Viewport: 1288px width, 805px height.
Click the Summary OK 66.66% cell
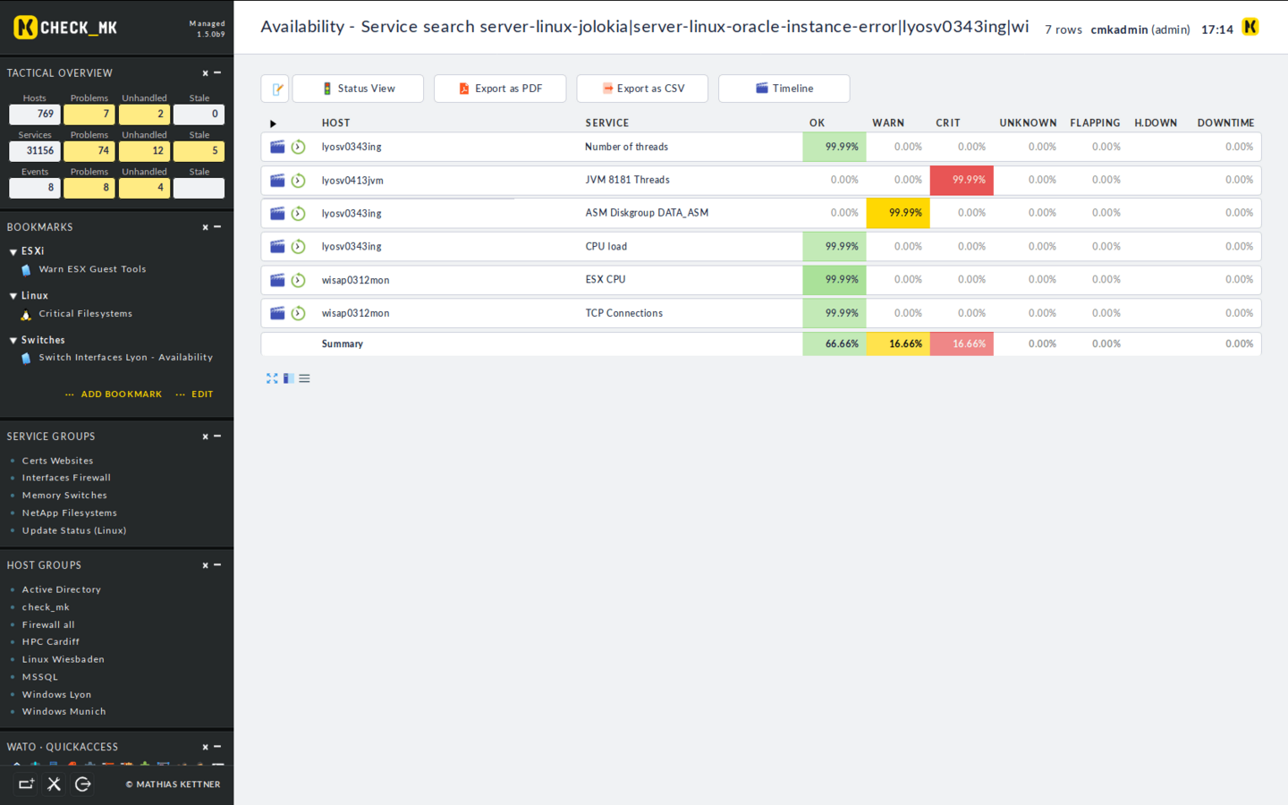pos(835,343)
